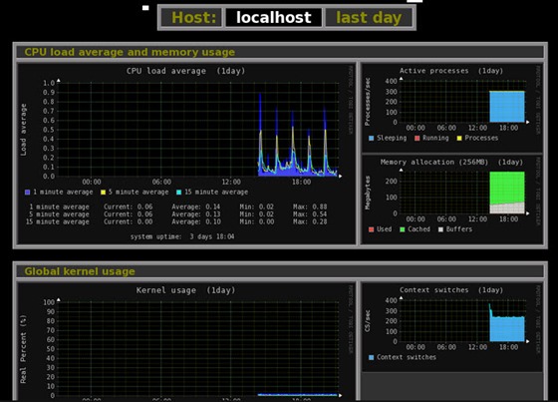Click the Buffers legend white square
Image resolution: width=558 pixels, height=402 pixels.
click(x=440, y=229)
